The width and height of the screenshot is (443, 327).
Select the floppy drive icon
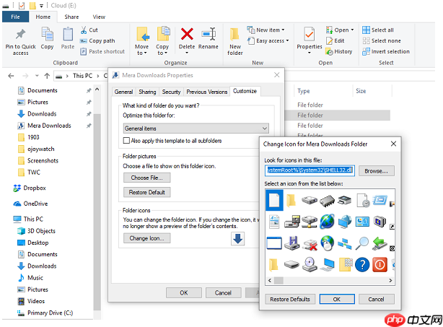point(292,243)
